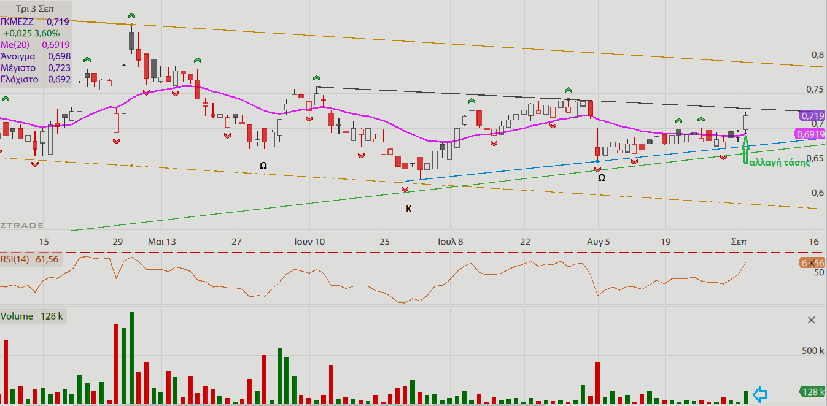This screenshot has height=406, width=827.
Task: Click the purple 0,719 last price tag
Action: coord(812,115)
